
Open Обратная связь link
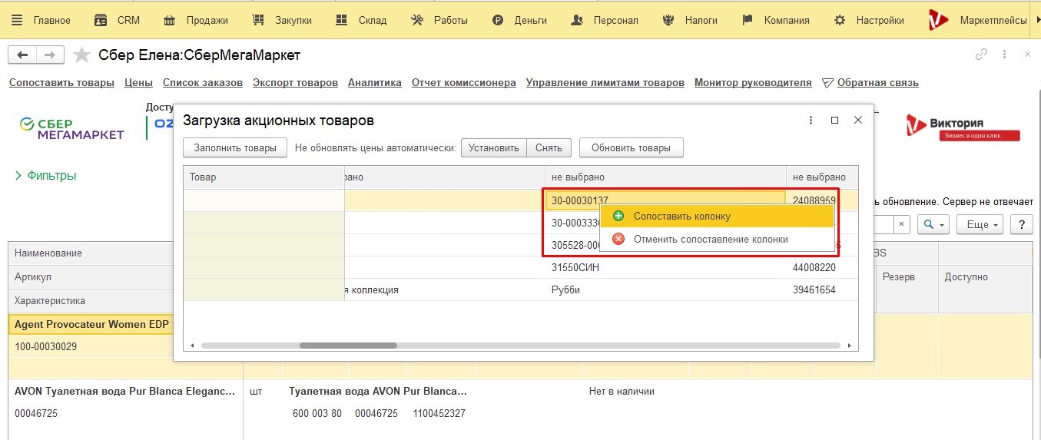pyautogui.click(x=877, y=82)
